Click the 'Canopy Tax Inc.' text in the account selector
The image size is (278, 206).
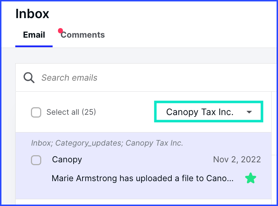click(x=200, y=112)
